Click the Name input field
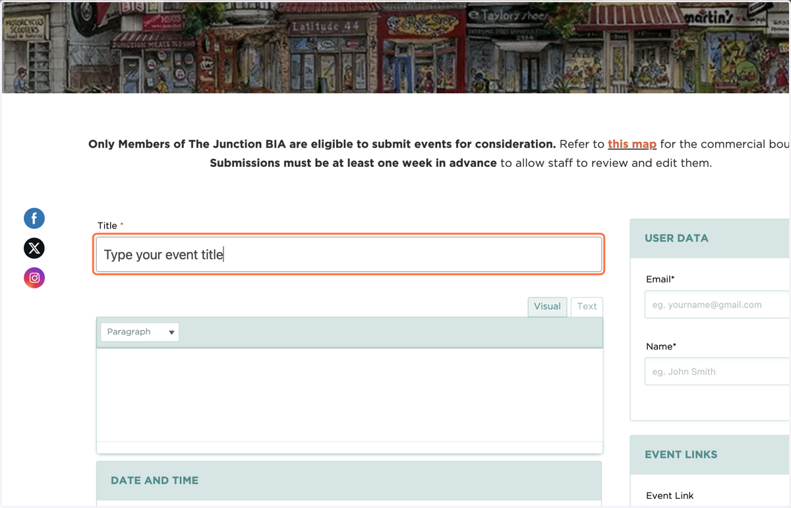The height and width of the screenshot is (508, 791). click(x=717, y=371)
